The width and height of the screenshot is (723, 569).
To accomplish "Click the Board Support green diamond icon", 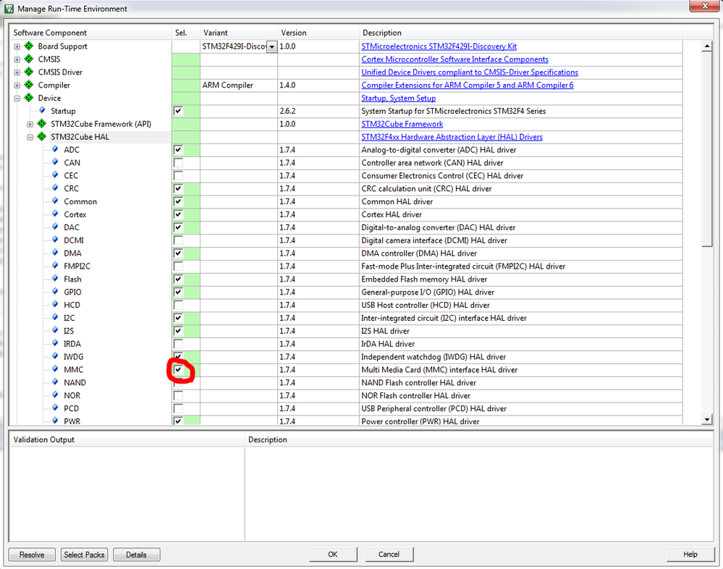I will coord(29,46).
